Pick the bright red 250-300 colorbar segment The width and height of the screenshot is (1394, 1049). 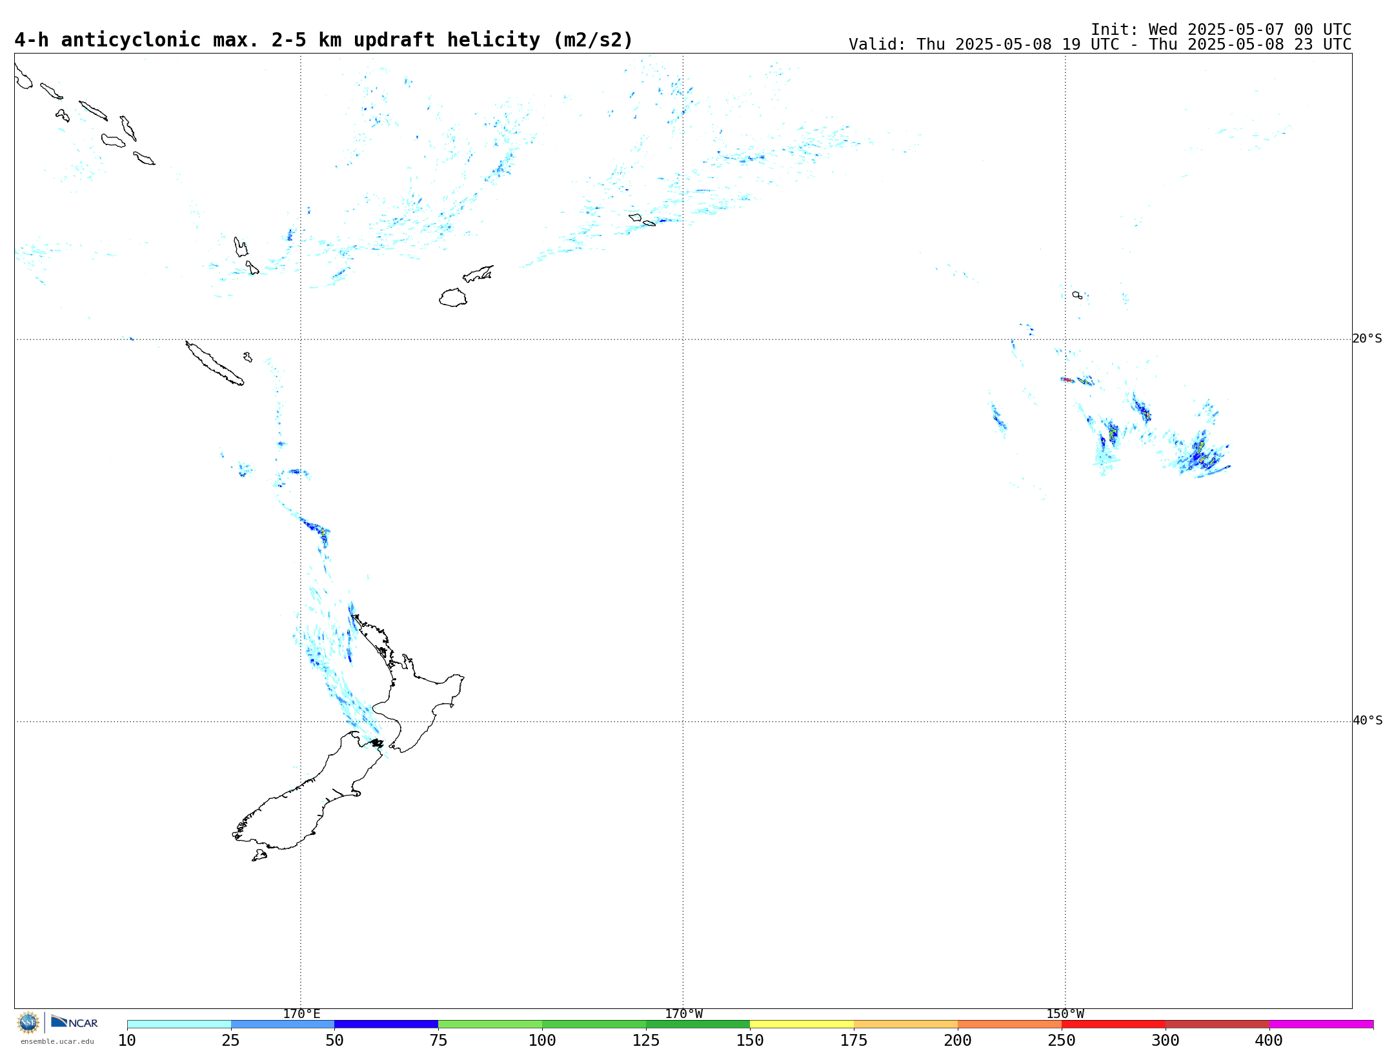[1113, 1024]
